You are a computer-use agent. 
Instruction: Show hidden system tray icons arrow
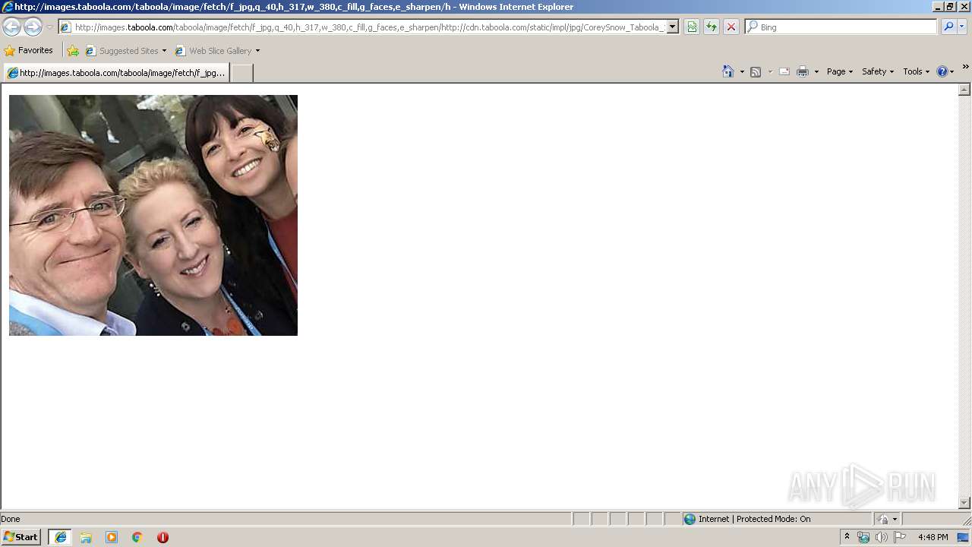coord(847,537)
